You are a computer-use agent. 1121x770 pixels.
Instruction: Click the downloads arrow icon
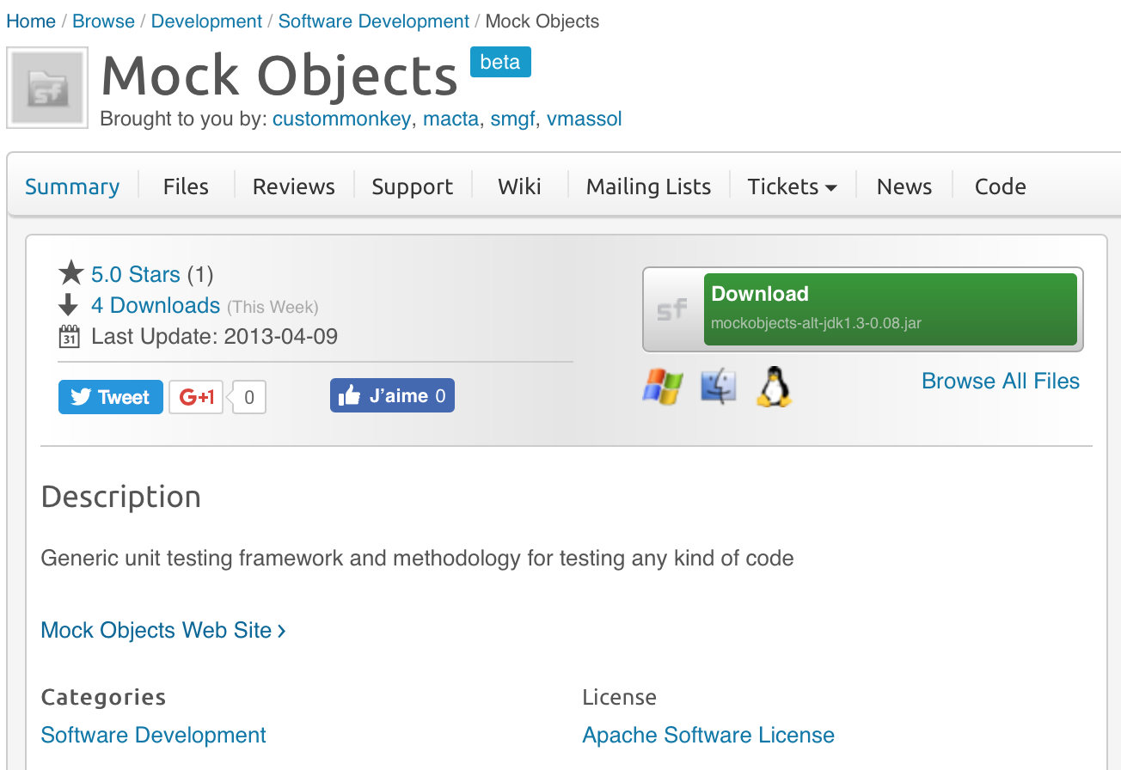tap(69, 304)
